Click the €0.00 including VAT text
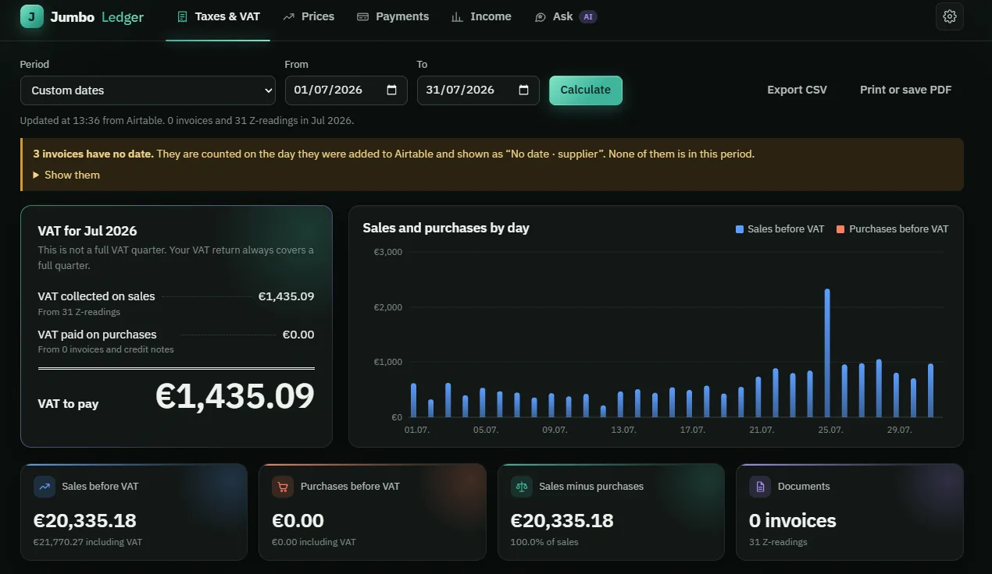The width and height of the screenshot is (992, 574). pyautogui.click(x=313, y=542)
